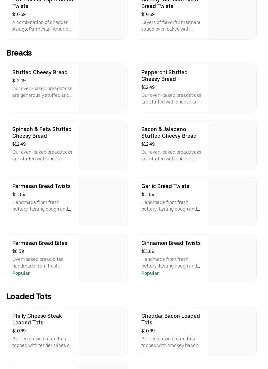Click Philly Cheese Steak Loaded Tots image placeholder
The width and height of the screenshot is (268, 369).
(103, 331)
